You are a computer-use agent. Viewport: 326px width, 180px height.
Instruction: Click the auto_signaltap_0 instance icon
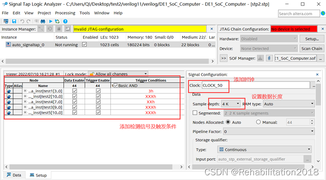[9, 45]
